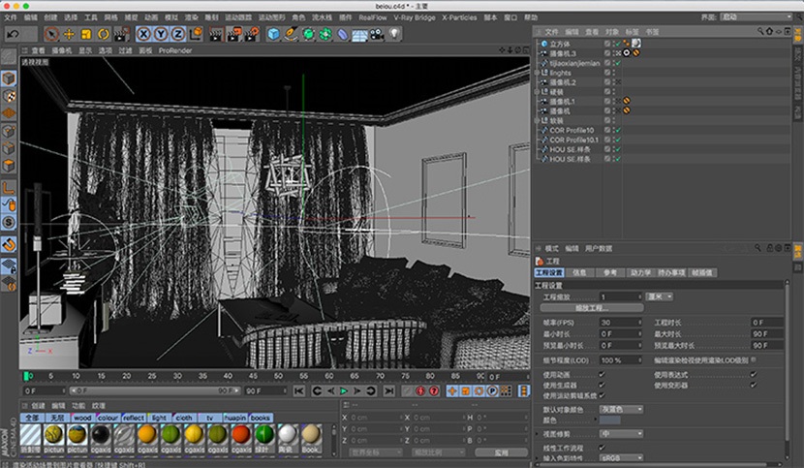Screen dimensions: 804x468
Task: Select the Move tool
Action: (70, 35)
